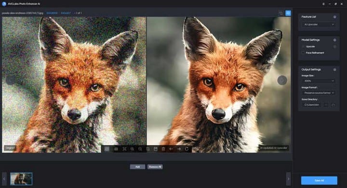Zoom in with the magnifier plus icon
Image resolution: width=347 pixels, height=188 pixels.
point(132,149)
